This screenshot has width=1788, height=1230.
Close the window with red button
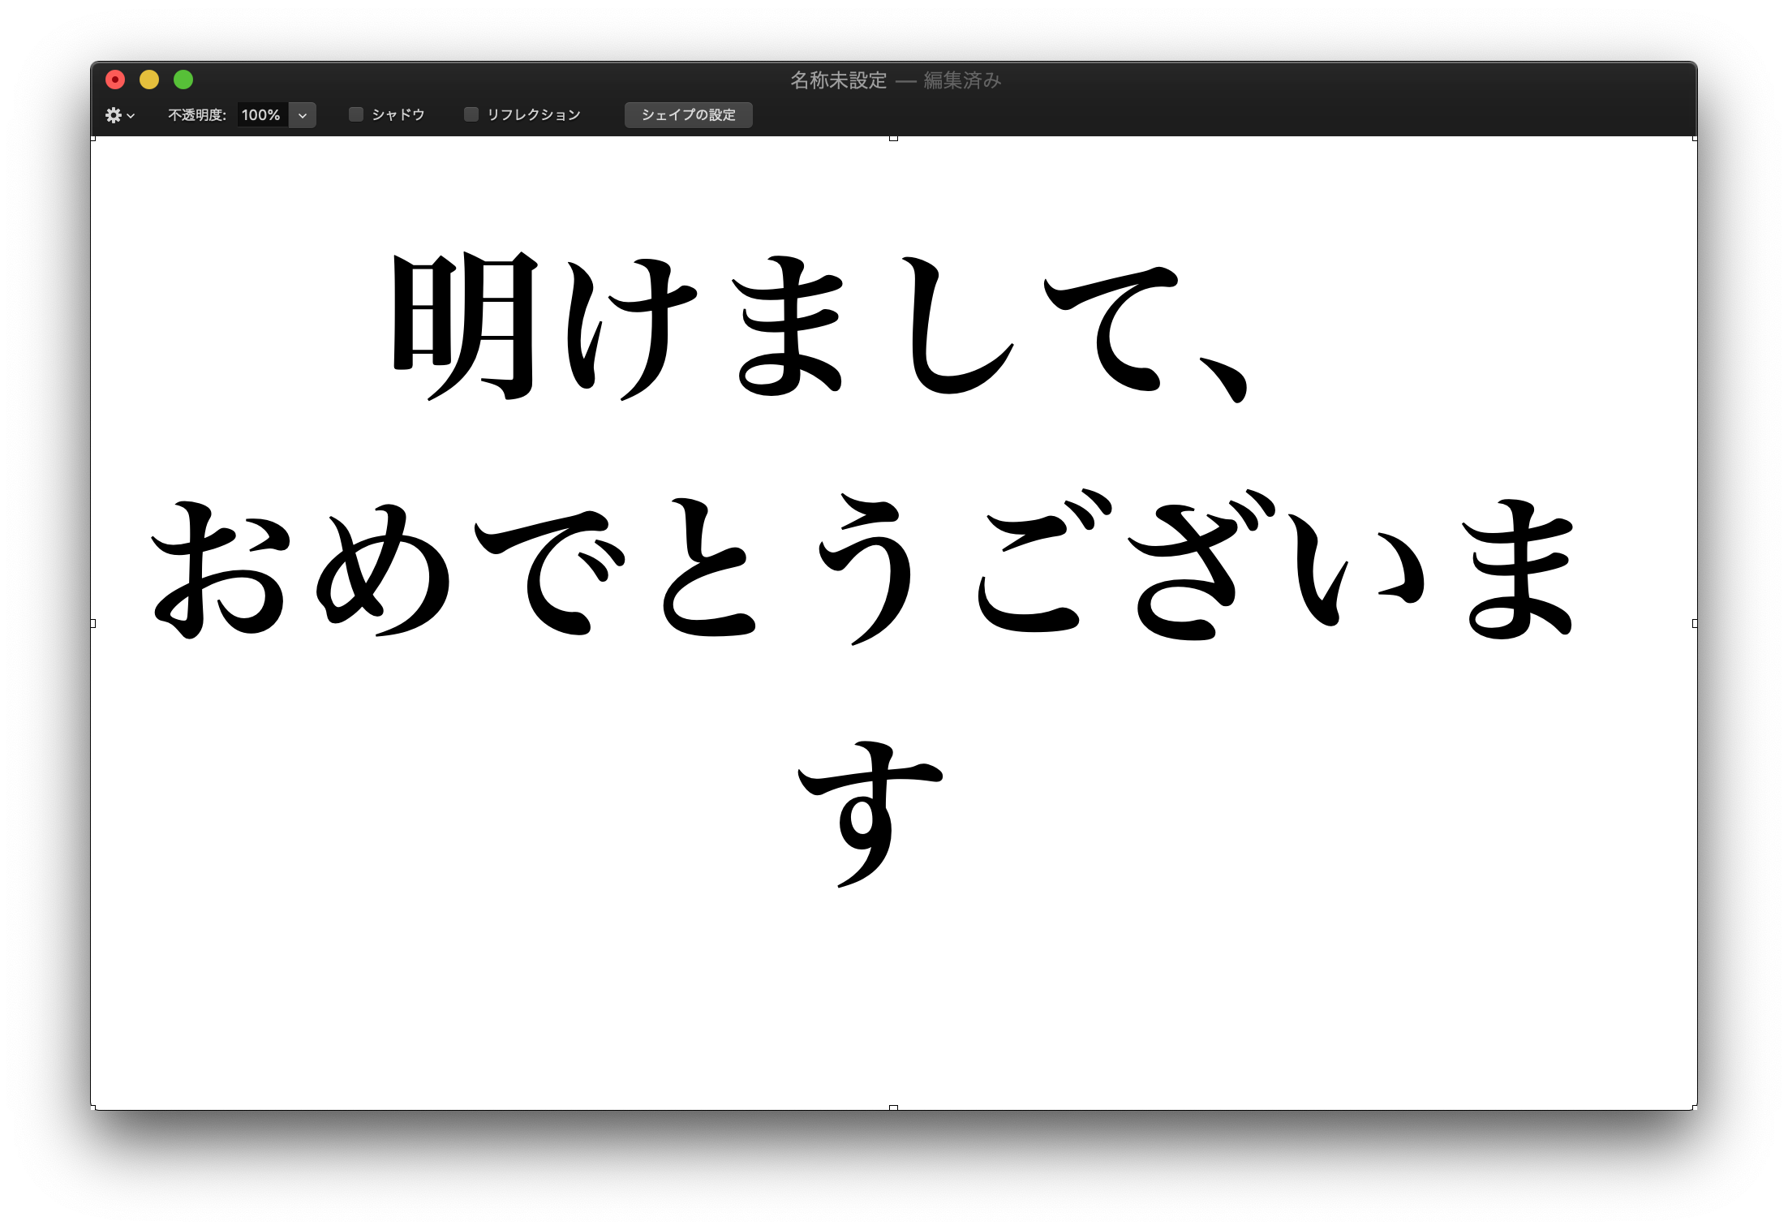[115, 80]
